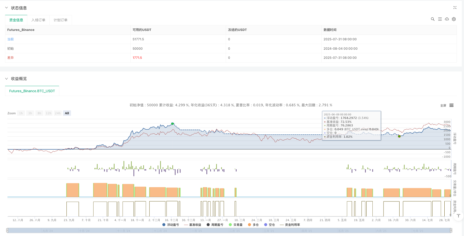
Task: Click the search icon above the table
Action: (x=433, y=19)
